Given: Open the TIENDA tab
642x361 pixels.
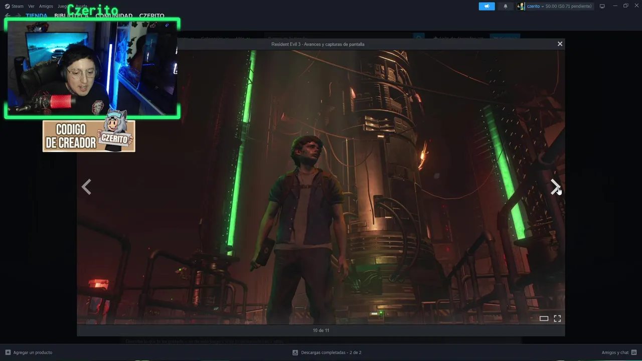Looking at the screenshot, I should tap(37, 16).
